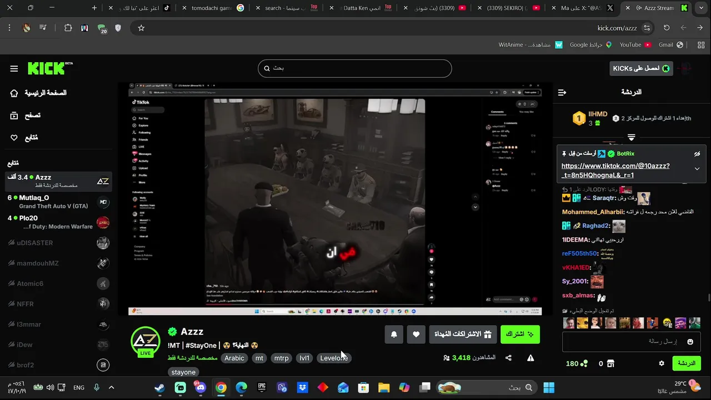Expand the pinned message chevron
This screenshot has width=711, height=400.
[x=697, y=169]
